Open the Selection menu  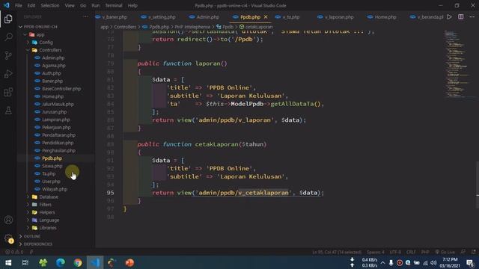50,5
